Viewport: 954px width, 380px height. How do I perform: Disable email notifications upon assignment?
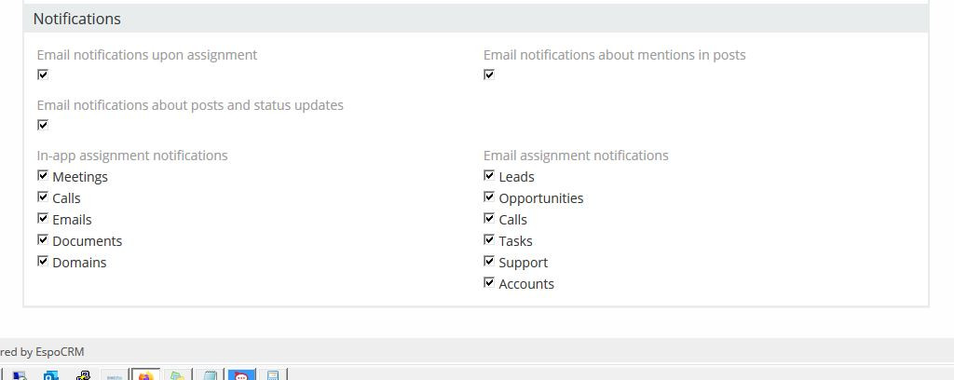(43, 75)
